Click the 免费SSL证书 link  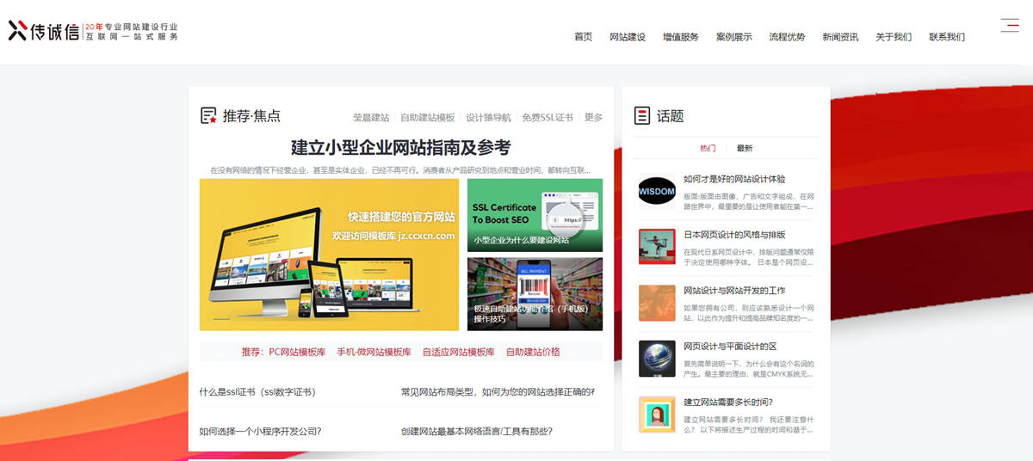[x=547, y=118]
